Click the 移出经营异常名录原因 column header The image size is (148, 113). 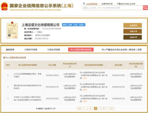[x=94, y=65]
